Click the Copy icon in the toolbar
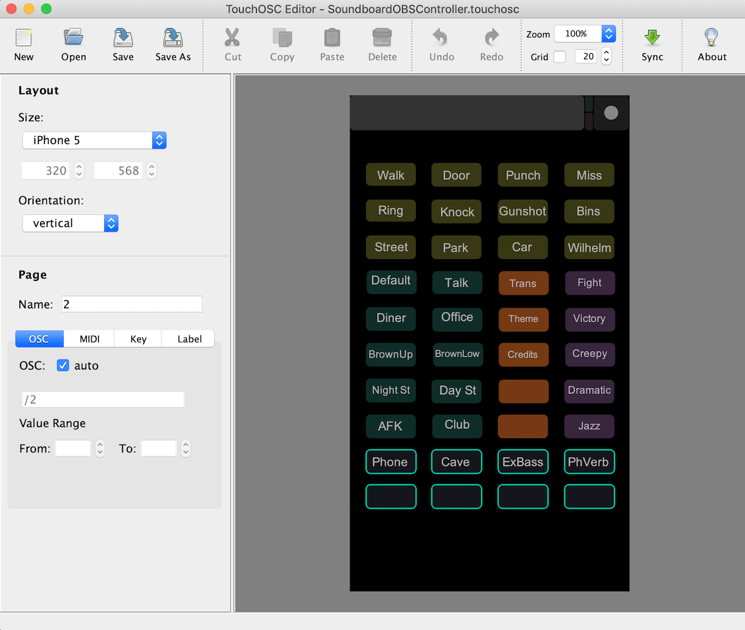745x630 pixels. click(282, 44)
